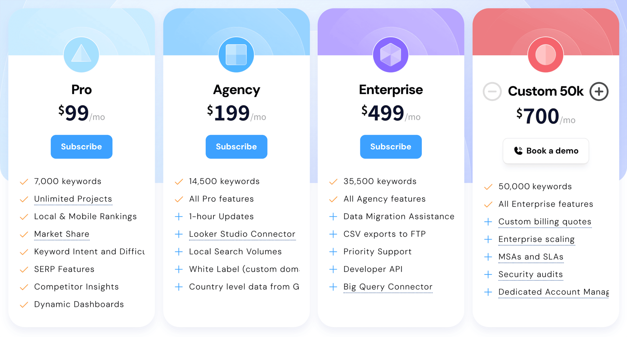Select the Pro plan Subscribe button
Screen dimensions: 627x337
click(81, 147)
